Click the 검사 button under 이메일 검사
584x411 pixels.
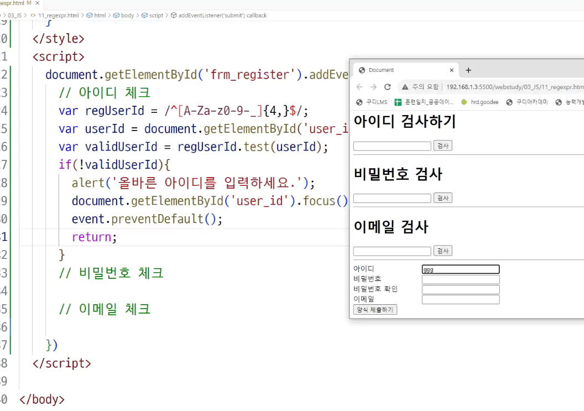[x=443, y=251]
